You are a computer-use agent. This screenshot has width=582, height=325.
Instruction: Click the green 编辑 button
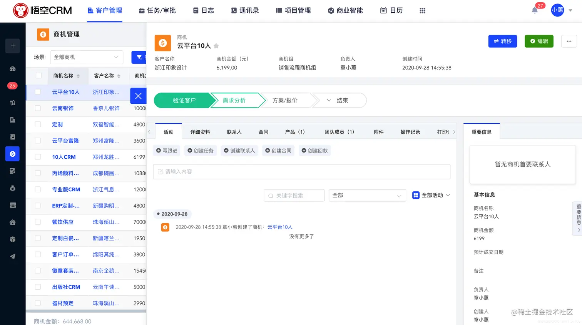pyautogui.click(x=539, y=41)
